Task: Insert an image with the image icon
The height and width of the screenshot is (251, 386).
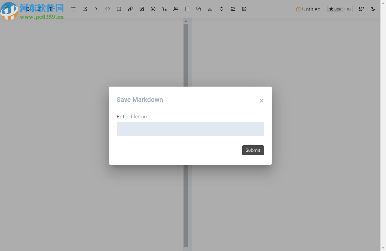Action: click(x=142, y=9)
